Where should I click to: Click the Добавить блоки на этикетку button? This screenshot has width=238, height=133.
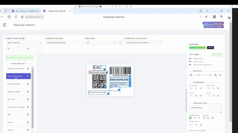click(x=20, y=58)
